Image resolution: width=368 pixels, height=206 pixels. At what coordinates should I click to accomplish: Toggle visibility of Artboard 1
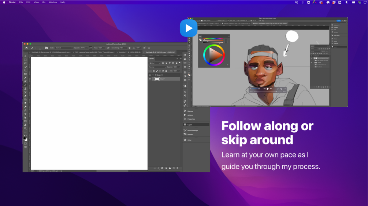(x=150, y=75)
